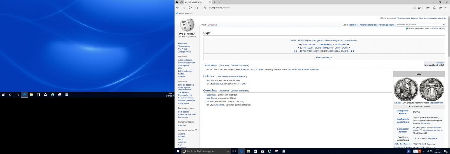Viewport: 450px width, 154px height.
Task: Make a web note with pen icon
Action: tap(434, 8)
